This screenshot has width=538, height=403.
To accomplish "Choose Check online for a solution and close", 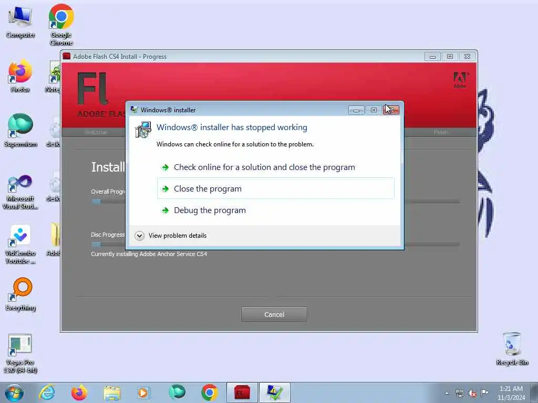I will [x=275, y=167].
